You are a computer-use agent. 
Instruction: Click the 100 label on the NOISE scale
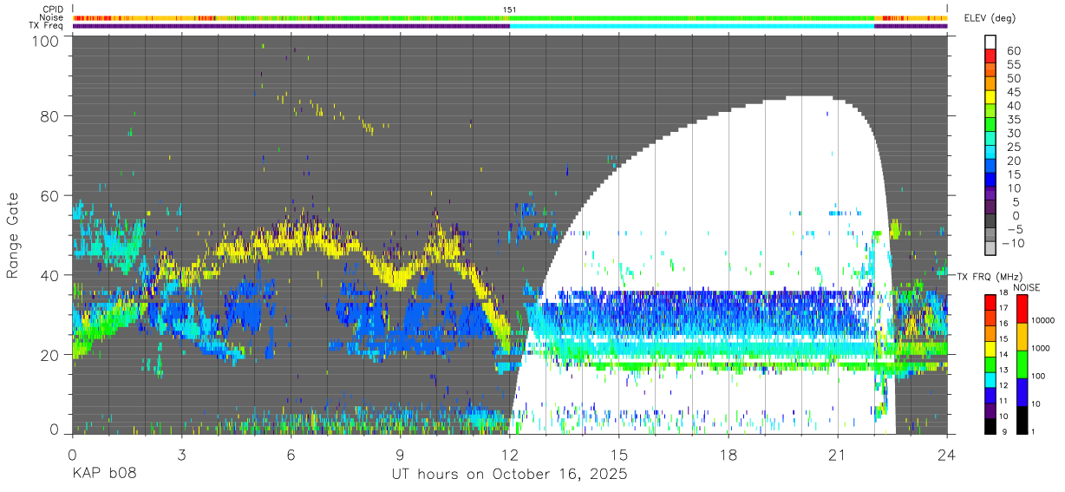point(1038,377)
